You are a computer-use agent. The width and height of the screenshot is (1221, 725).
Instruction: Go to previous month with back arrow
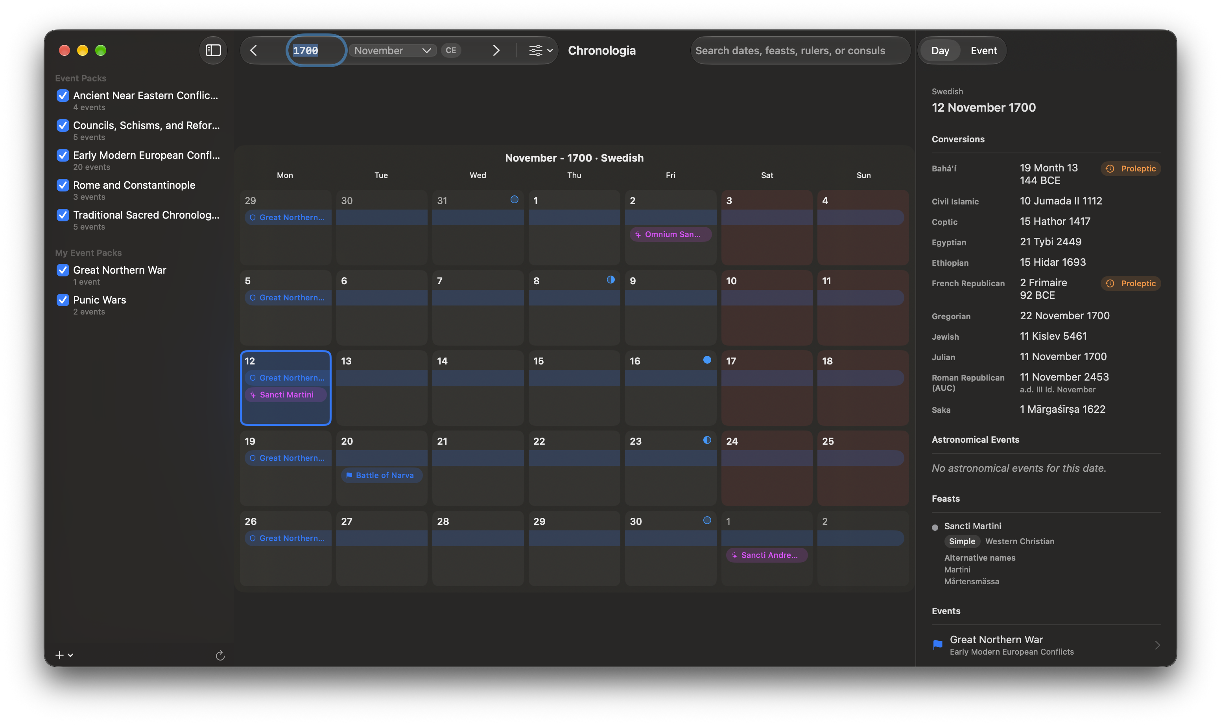point(254,50)
